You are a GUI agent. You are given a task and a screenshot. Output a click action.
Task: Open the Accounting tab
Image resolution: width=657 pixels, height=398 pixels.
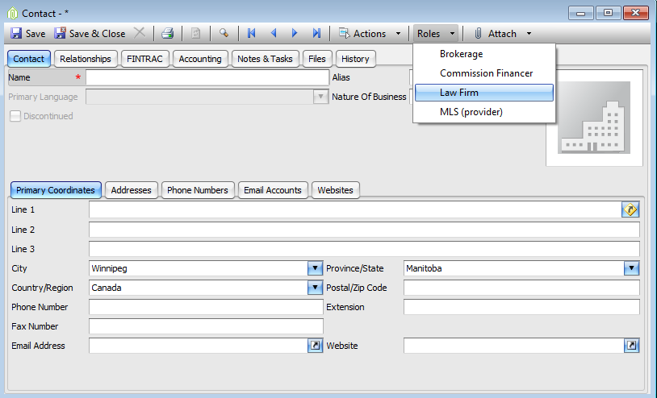[x=200, y=59]
